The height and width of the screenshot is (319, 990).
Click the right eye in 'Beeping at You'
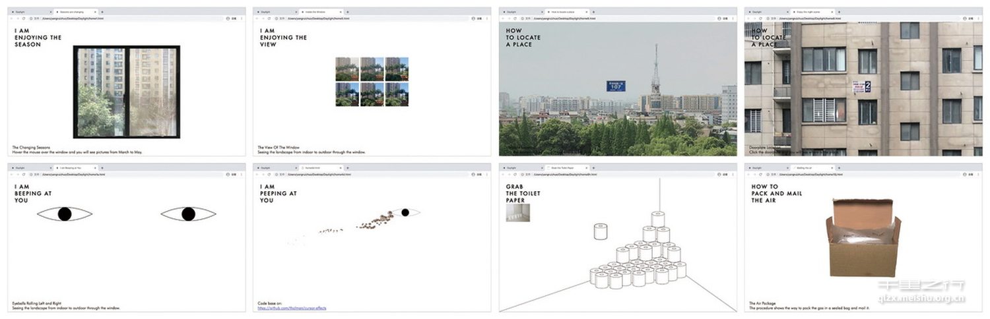[188, 214]
